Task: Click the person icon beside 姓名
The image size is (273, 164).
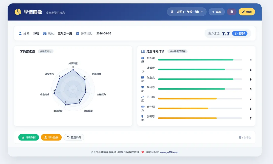Action: [20, 33]
